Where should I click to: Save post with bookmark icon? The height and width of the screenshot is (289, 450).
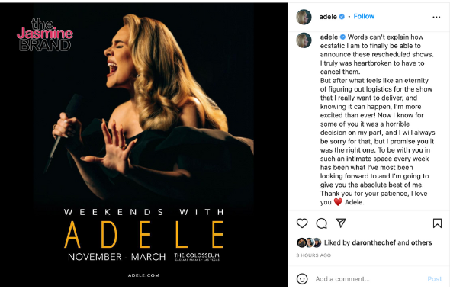coord(437,223)
